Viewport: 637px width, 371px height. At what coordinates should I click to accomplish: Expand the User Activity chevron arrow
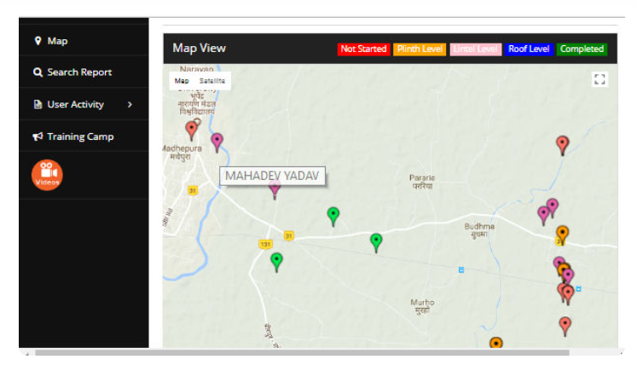click(130, 104)
